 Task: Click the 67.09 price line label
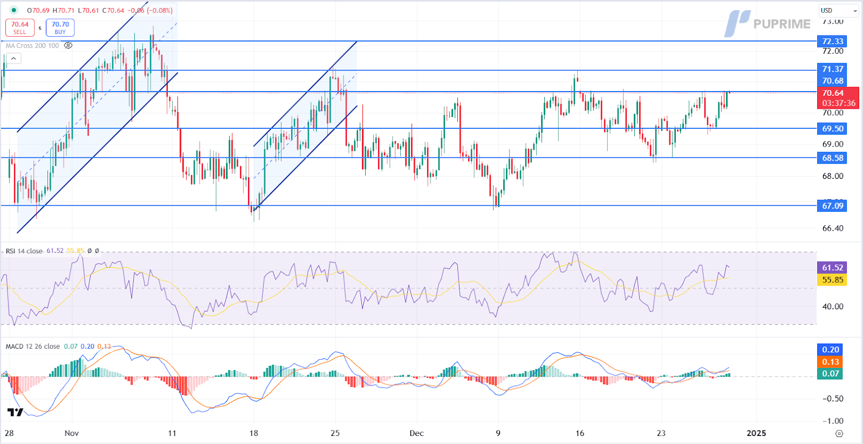832,206
